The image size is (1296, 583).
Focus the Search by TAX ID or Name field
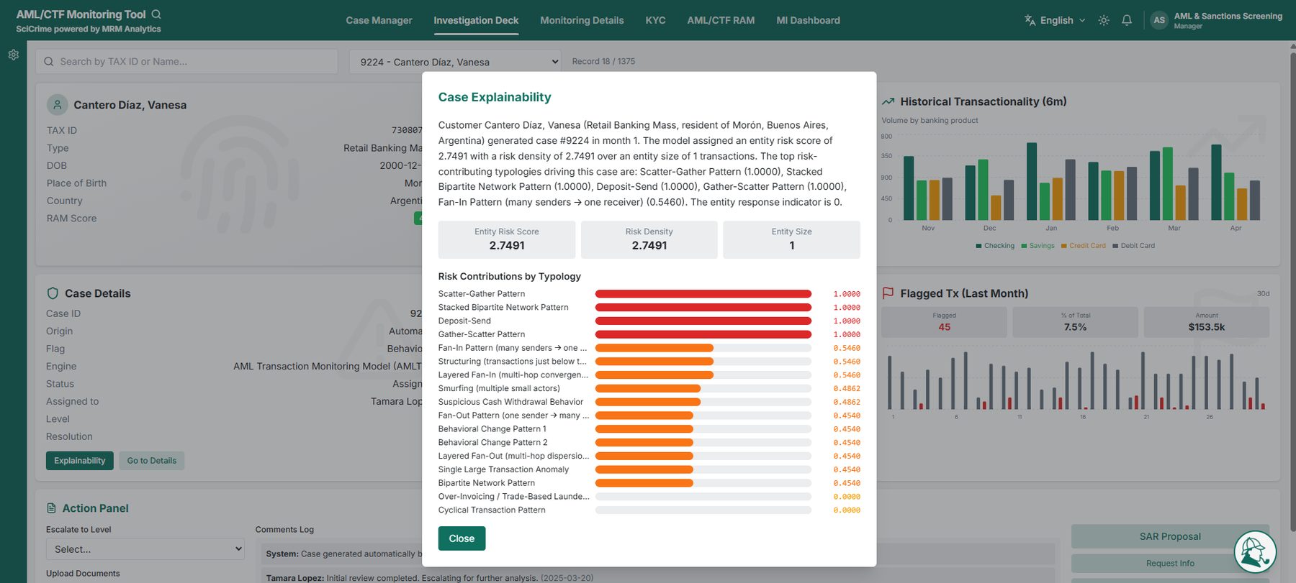(186, 62)
